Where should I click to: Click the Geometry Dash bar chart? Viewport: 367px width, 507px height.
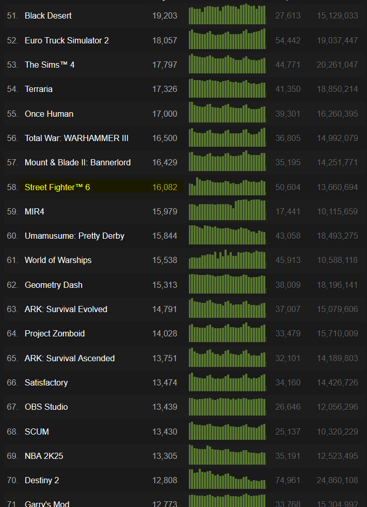click(228, 284)
